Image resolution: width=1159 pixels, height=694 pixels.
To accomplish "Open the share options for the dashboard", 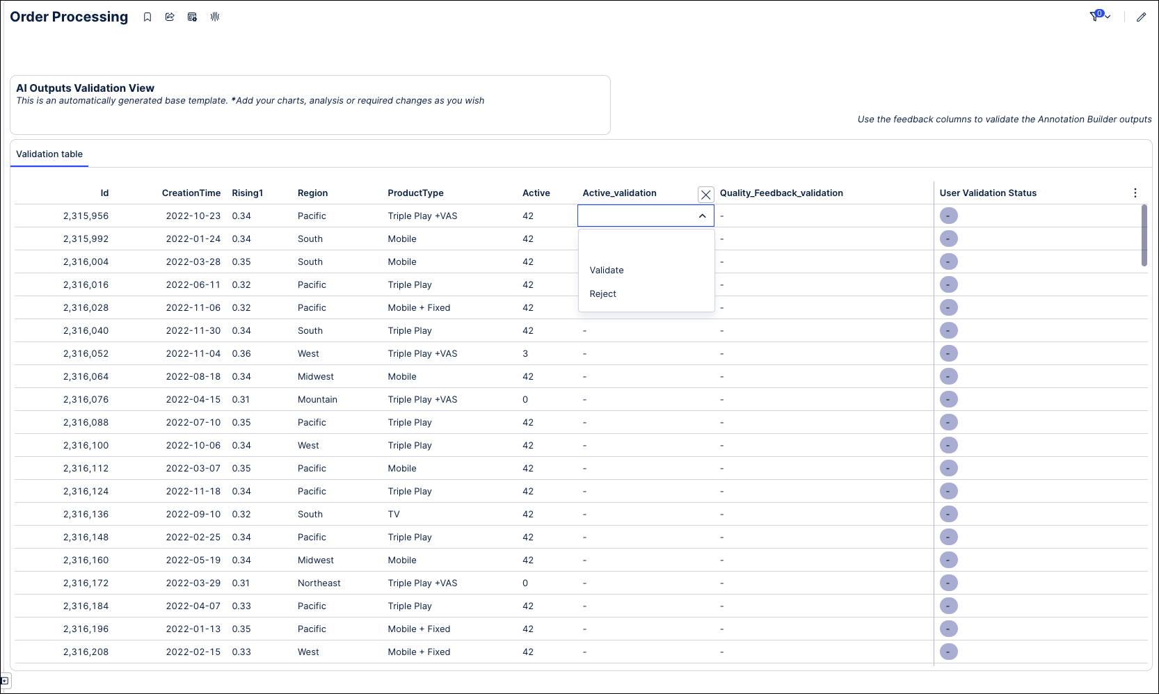I will pos(169,17).
